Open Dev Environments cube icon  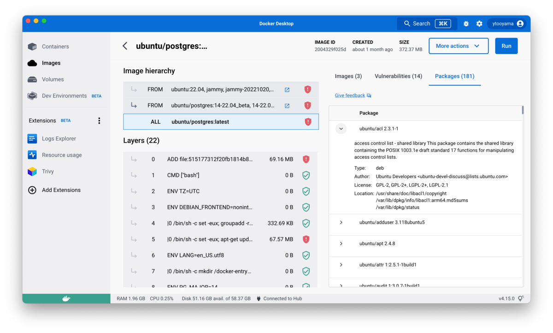[x=32, y=96]
